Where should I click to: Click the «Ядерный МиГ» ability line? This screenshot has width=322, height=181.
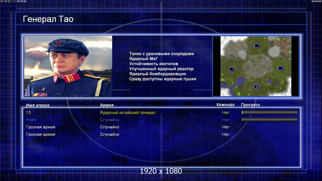[143, 59]
